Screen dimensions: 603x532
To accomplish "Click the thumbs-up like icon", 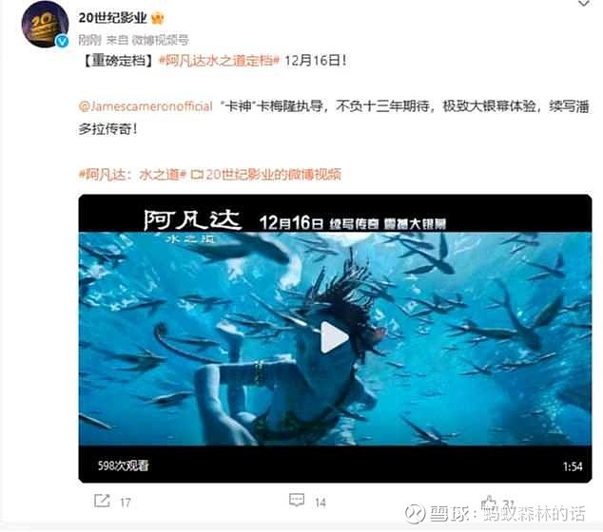I will coord(489,501).
